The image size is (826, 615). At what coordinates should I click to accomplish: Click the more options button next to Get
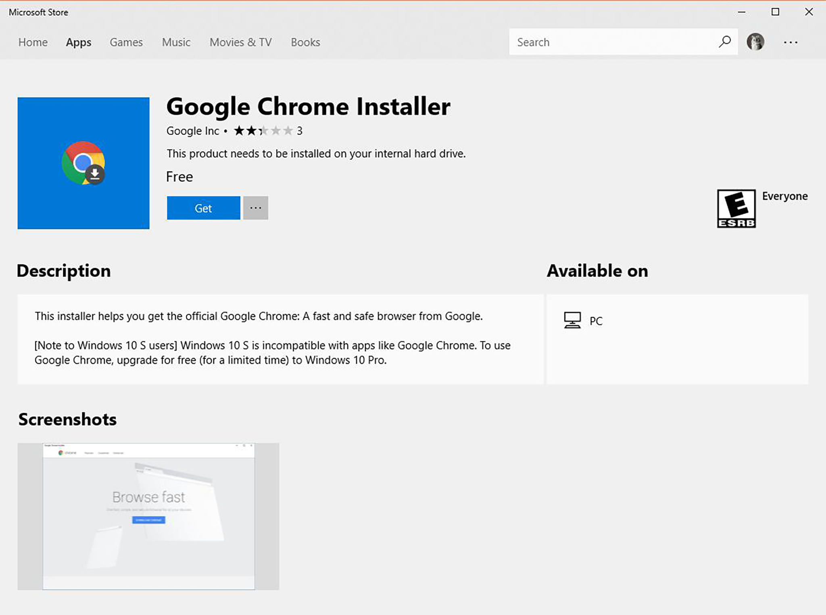[x=255, y=208]
